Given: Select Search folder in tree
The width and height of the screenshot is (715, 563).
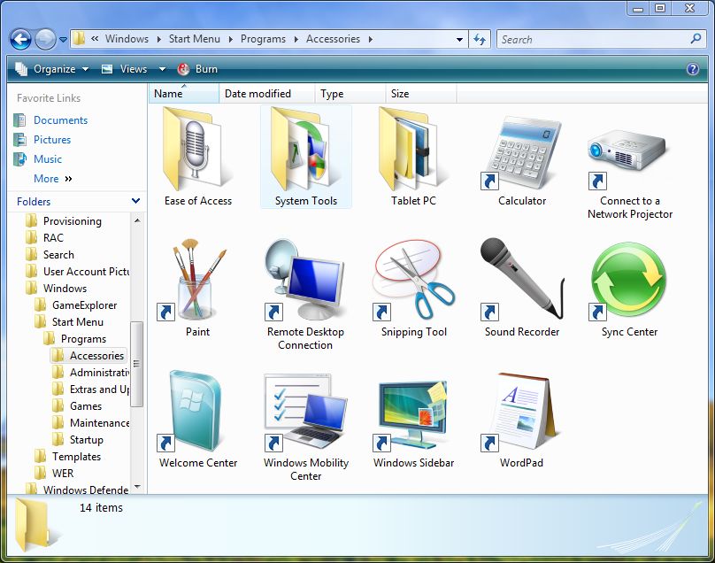Looking at the screenshot, I should 50,255.
